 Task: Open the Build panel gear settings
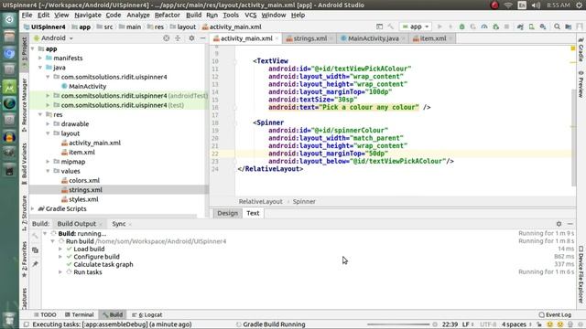click(559, 224)
